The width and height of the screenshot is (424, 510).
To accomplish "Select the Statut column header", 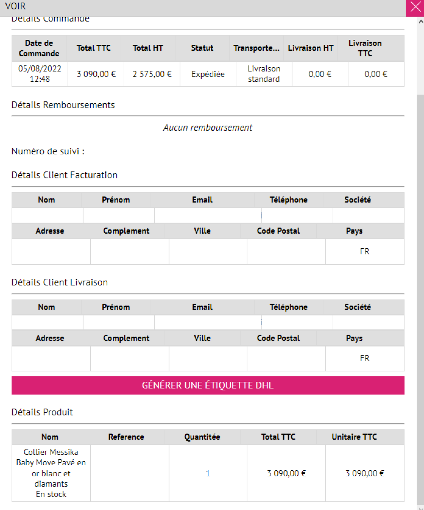I will click(x=202, y=48).
